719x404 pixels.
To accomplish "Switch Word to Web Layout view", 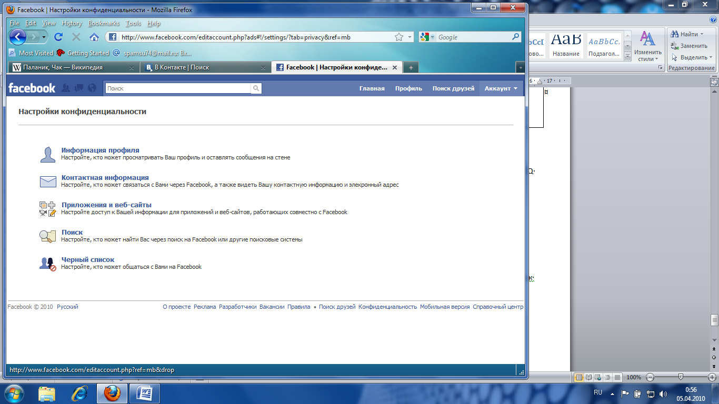I will [x=598, y=377].
